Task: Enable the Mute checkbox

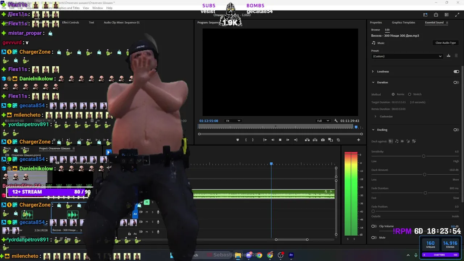Action: pos(373,237)
